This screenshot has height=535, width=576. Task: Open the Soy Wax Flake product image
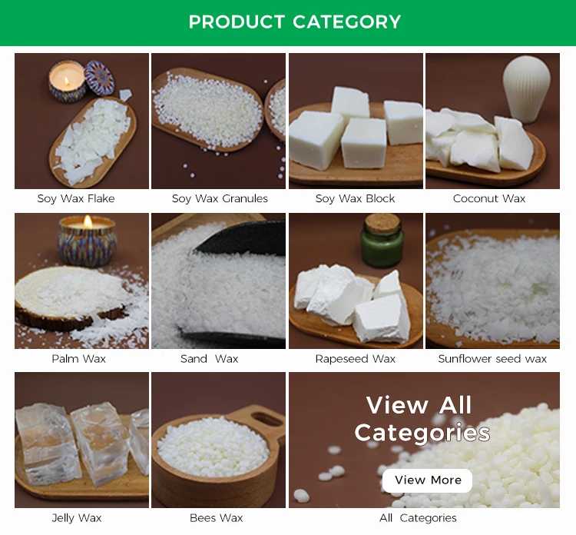click(x=81, y=121)
